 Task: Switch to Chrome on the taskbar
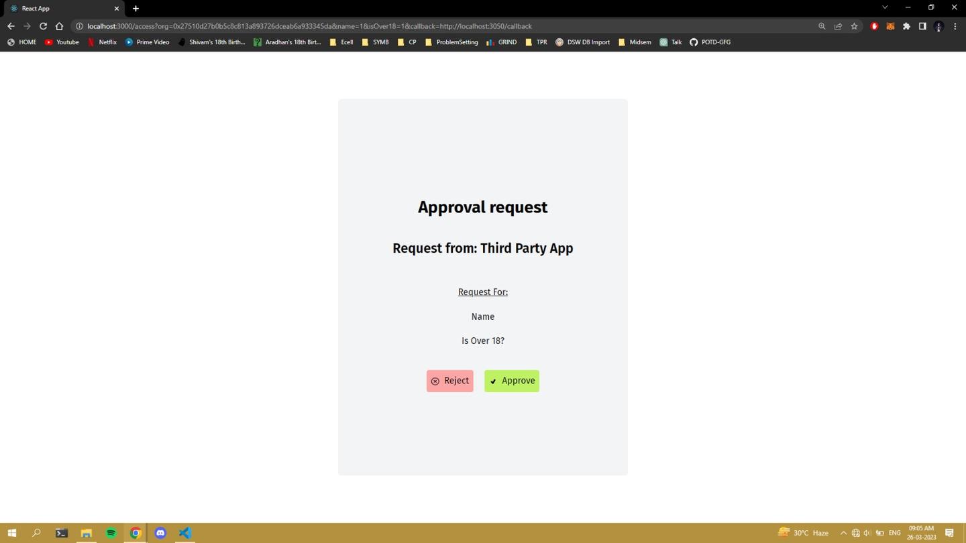(x=136, y=533)
